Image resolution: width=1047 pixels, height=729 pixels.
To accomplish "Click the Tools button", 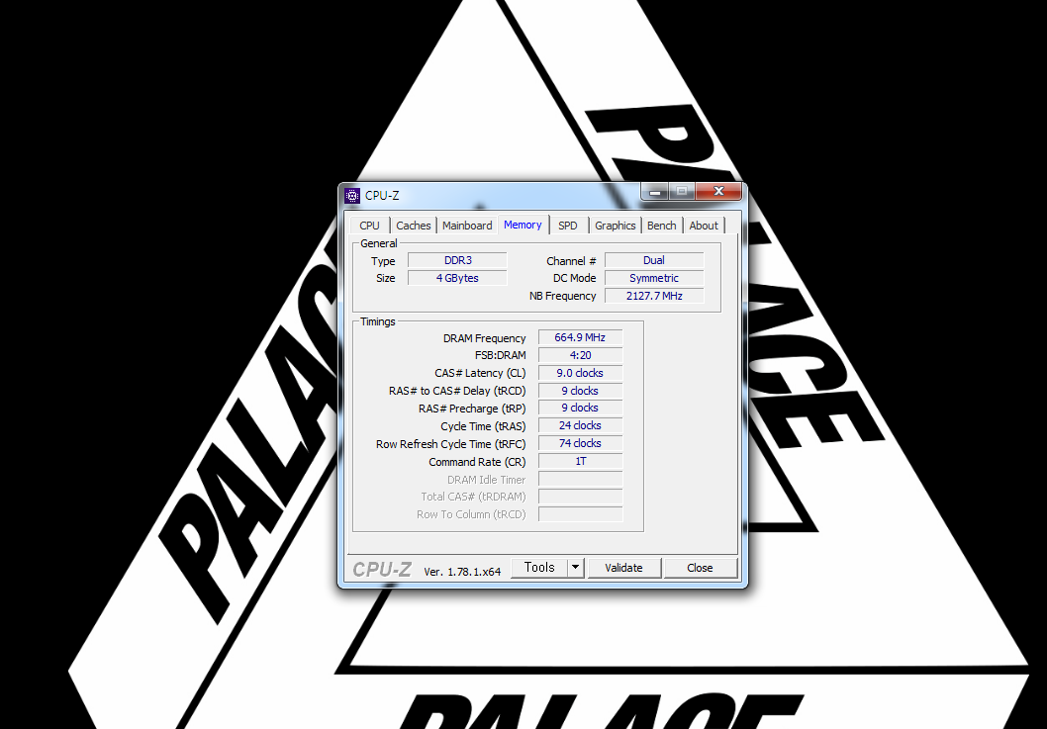I will (x=539, y=568).
